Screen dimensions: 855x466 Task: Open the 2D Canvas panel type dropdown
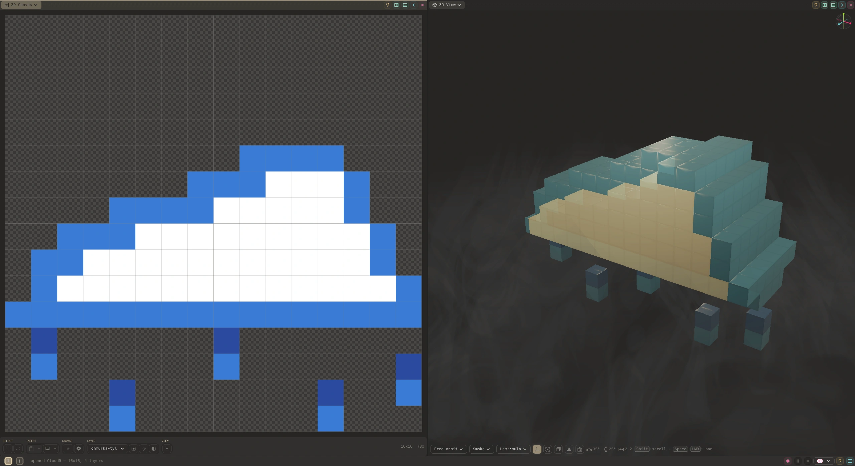[21, 5]
